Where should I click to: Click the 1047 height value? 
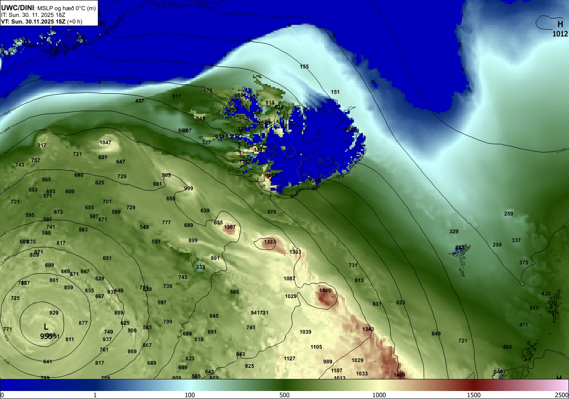105,143
